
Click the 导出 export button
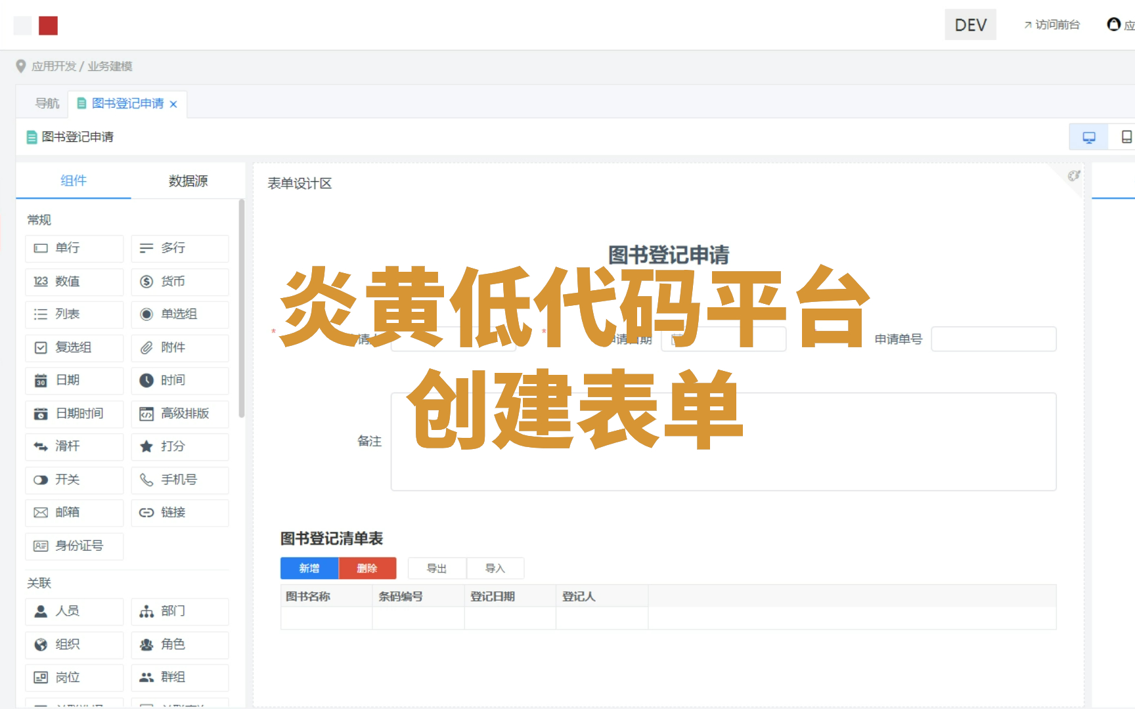(437, 569)
